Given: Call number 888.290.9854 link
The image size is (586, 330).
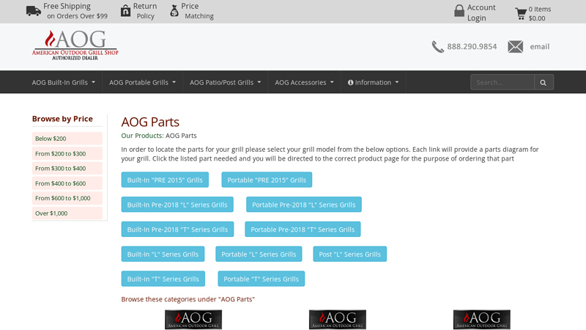Looking at the screenshot, I should [x=472, y=47].
